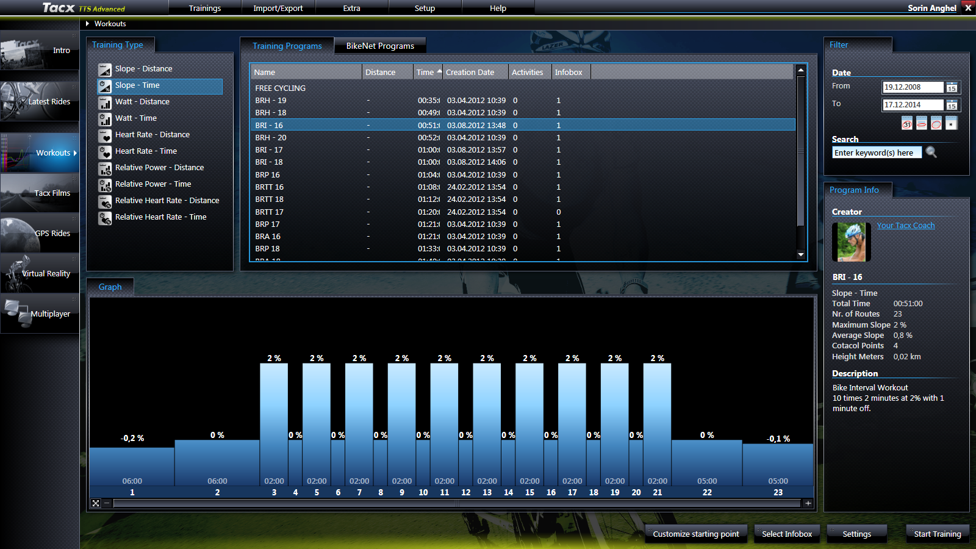Click the Workouts breadcrumb arrow
This screenshot has width=976, height=549.
click(x=88, y=24)
